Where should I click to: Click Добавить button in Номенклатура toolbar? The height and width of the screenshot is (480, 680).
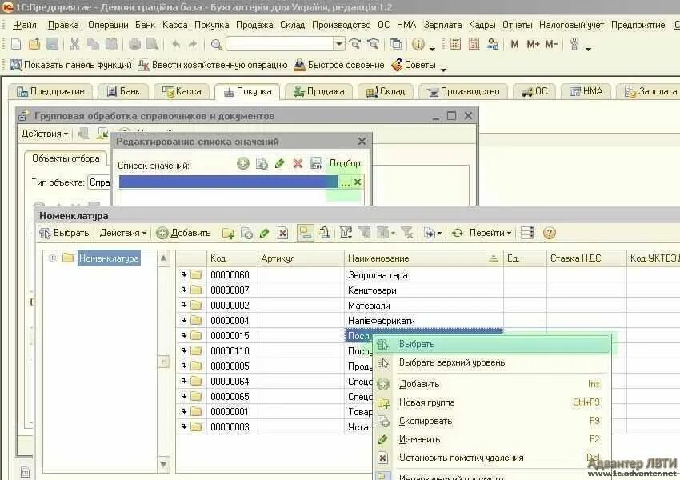point(183,234)
